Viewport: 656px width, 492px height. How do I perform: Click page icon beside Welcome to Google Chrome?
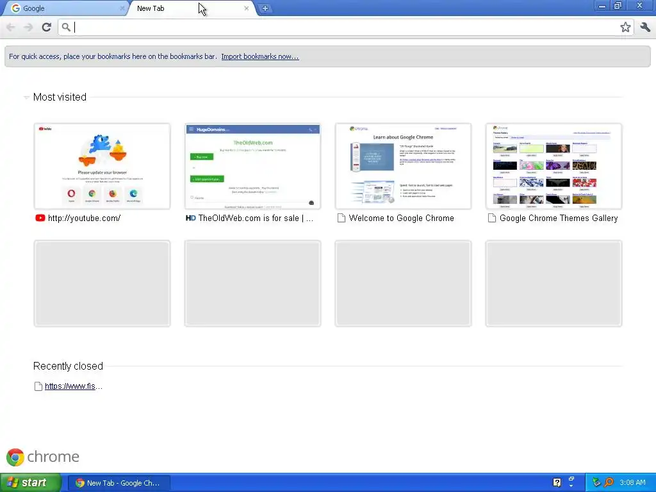[x=341, y=218]
